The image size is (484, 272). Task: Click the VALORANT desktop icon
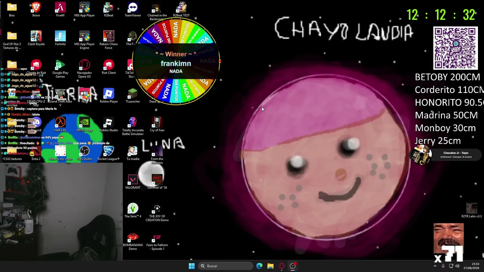(x=133, y=182)
